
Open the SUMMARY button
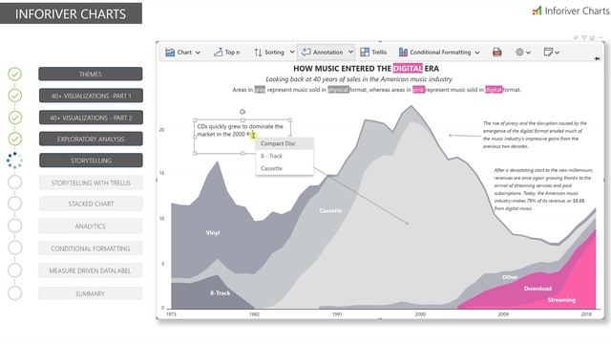point(90,293)
